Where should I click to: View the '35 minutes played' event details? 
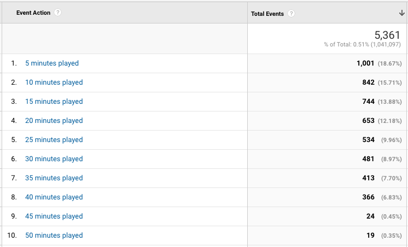(54, 178)
